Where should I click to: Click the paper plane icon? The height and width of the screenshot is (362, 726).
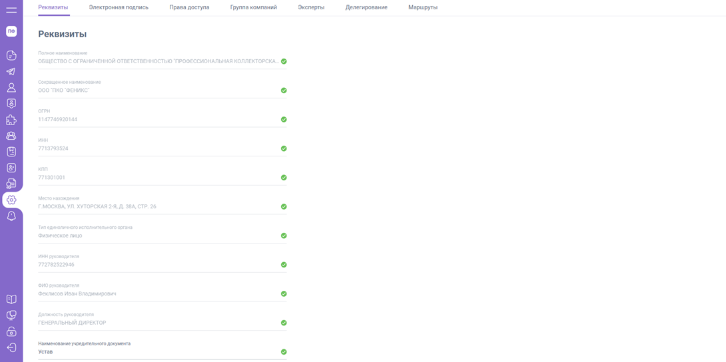[x=11, y=71]
